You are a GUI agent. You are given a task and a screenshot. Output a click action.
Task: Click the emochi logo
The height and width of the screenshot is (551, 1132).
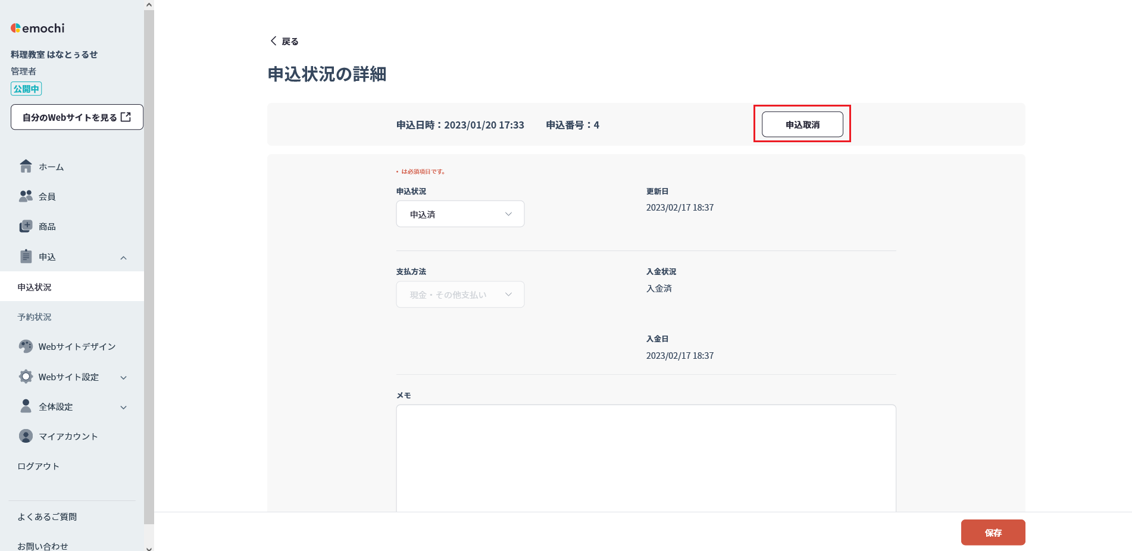[37, 28]
